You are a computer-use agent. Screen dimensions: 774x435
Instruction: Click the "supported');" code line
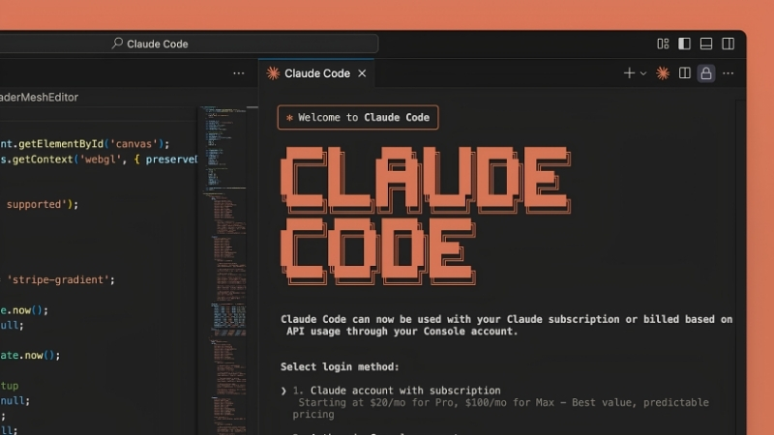pos(43,204)
